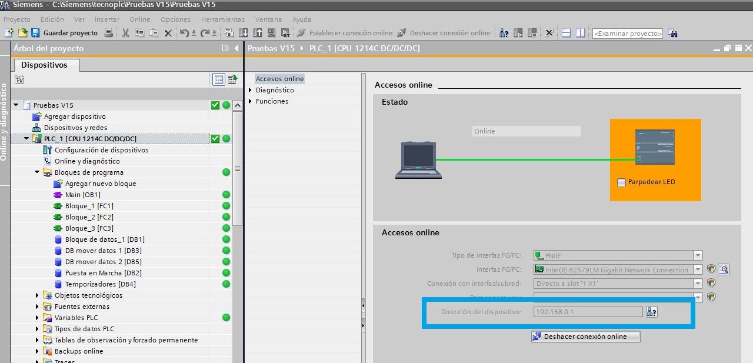Screen dimensions: 753x363
Task: Click the upload from device icon
Action: tap(257, 33)
